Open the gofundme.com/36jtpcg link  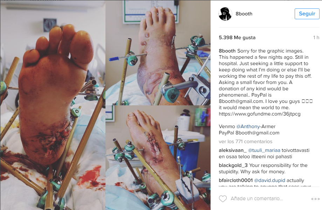pos(260,114)
